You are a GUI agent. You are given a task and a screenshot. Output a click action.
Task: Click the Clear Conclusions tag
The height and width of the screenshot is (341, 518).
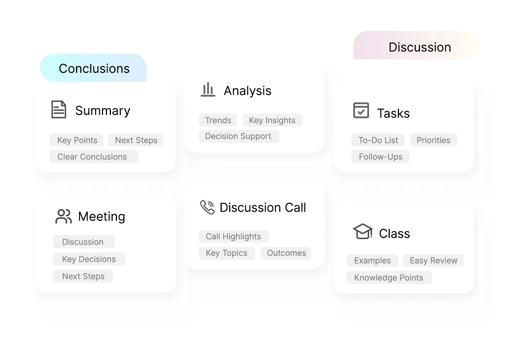(92, 157)
